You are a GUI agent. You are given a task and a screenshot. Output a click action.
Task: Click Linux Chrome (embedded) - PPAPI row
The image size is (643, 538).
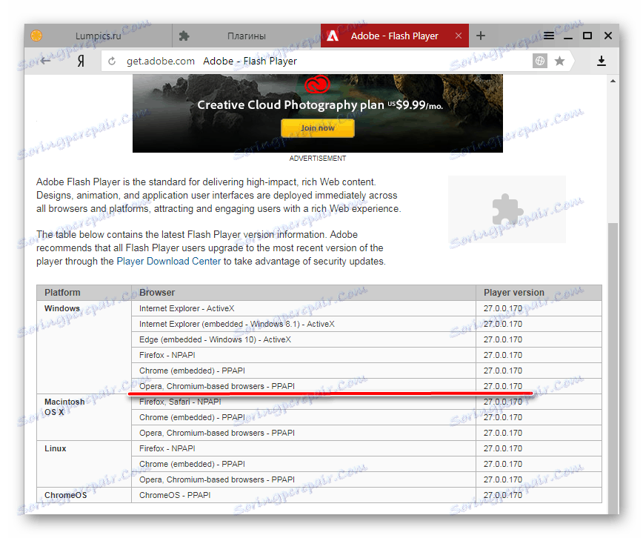click(x=304, y=464)
